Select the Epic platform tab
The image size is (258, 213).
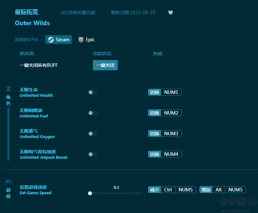click(86, 40)
